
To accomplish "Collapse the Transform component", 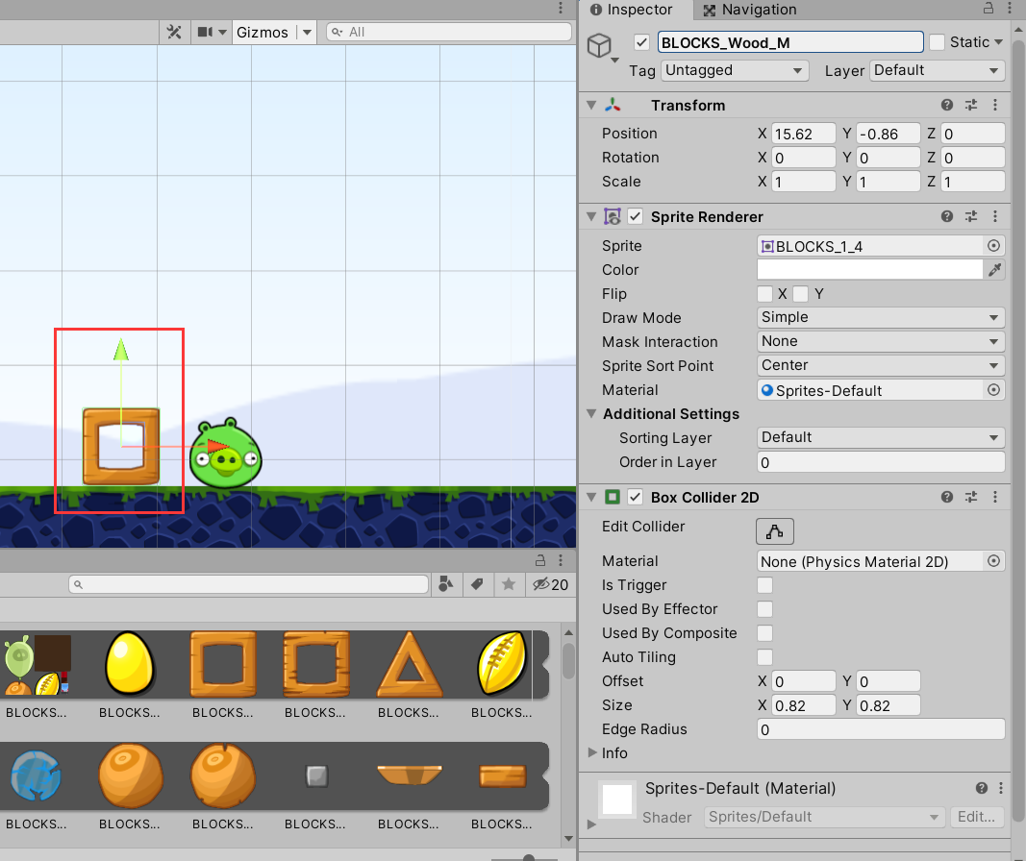I will point(591,106).
